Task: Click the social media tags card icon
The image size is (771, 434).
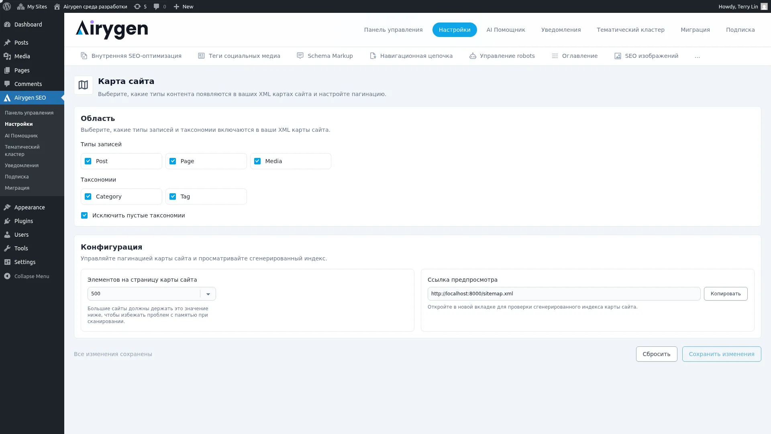Action: point(201,56)
